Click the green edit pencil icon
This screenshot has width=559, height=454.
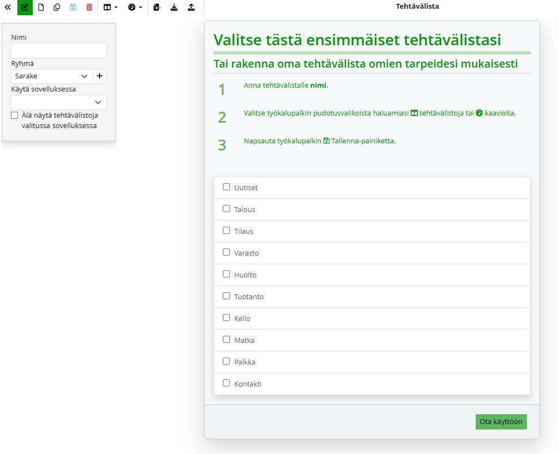click(25, 8)
